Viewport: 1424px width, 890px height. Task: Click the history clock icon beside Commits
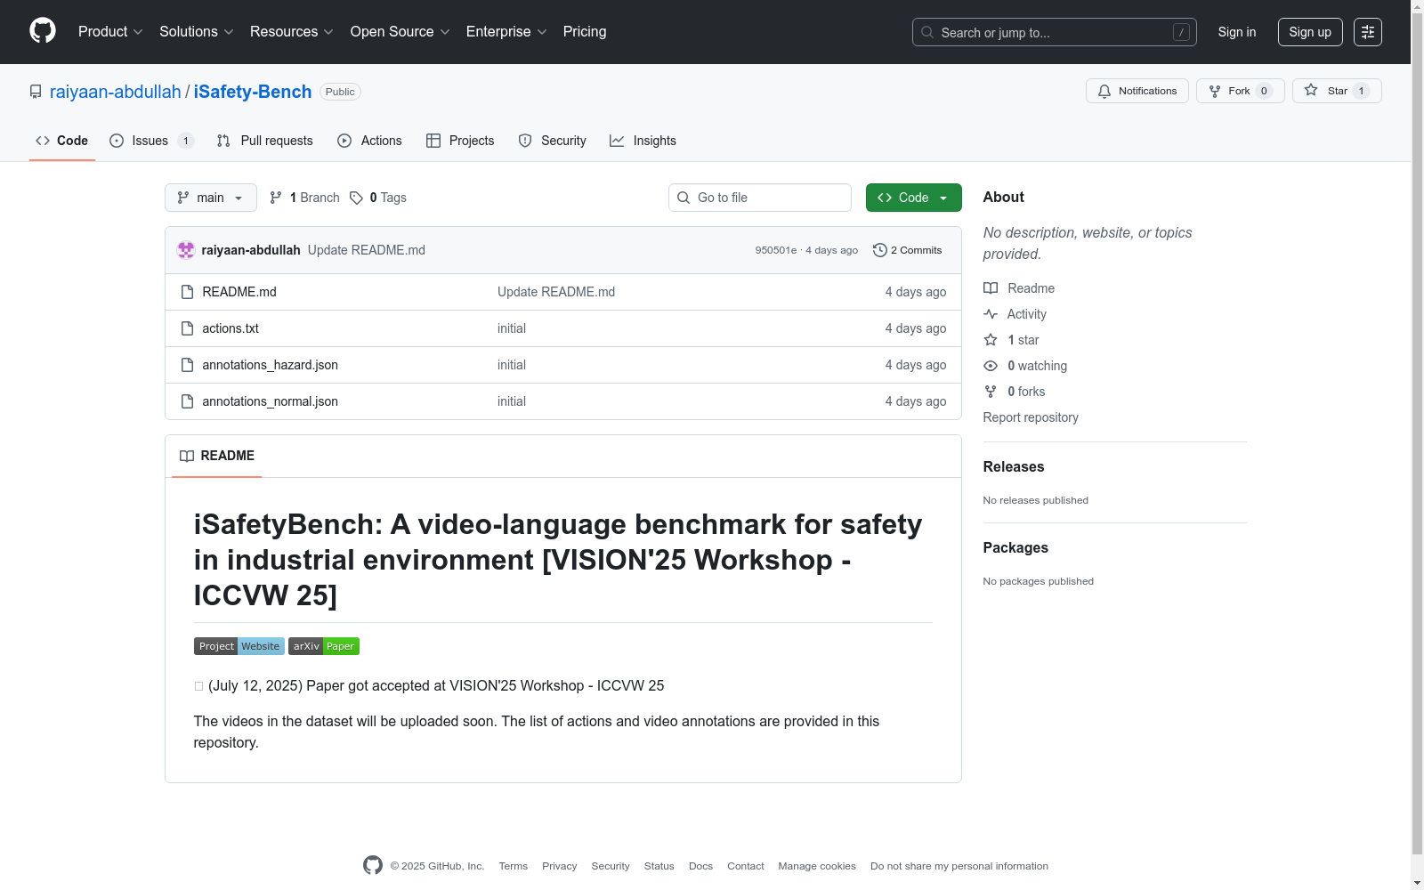click(x=880, y=250)
